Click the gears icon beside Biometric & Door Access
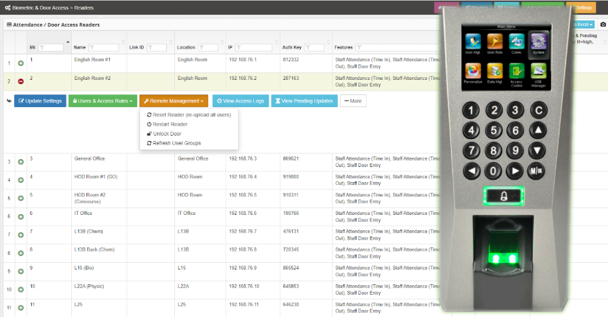 point(7,8)
